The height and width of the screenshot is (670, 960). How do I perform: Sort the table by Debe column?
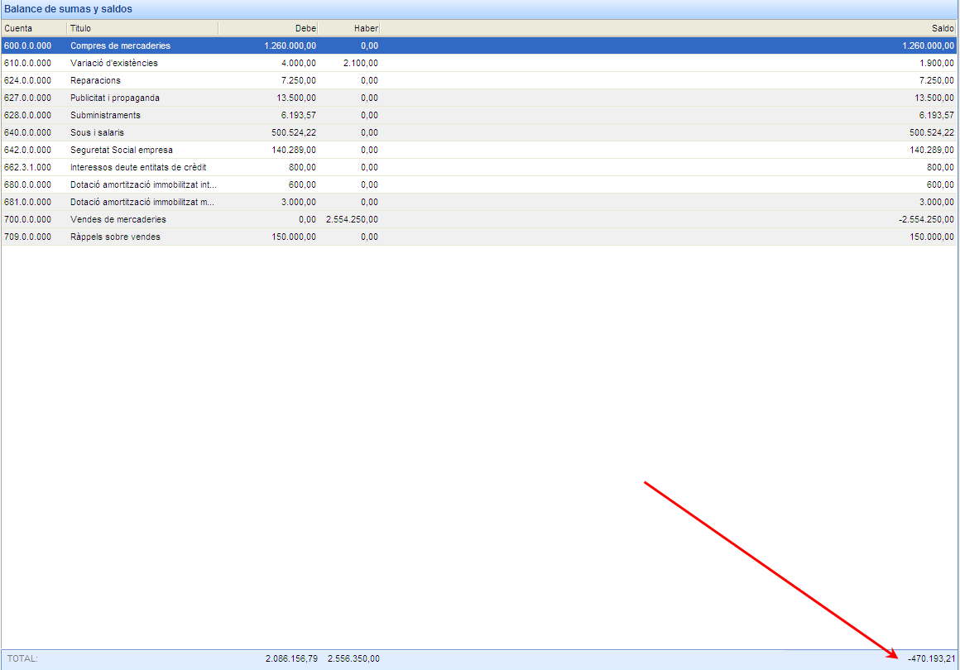click(x=267, y=28)
